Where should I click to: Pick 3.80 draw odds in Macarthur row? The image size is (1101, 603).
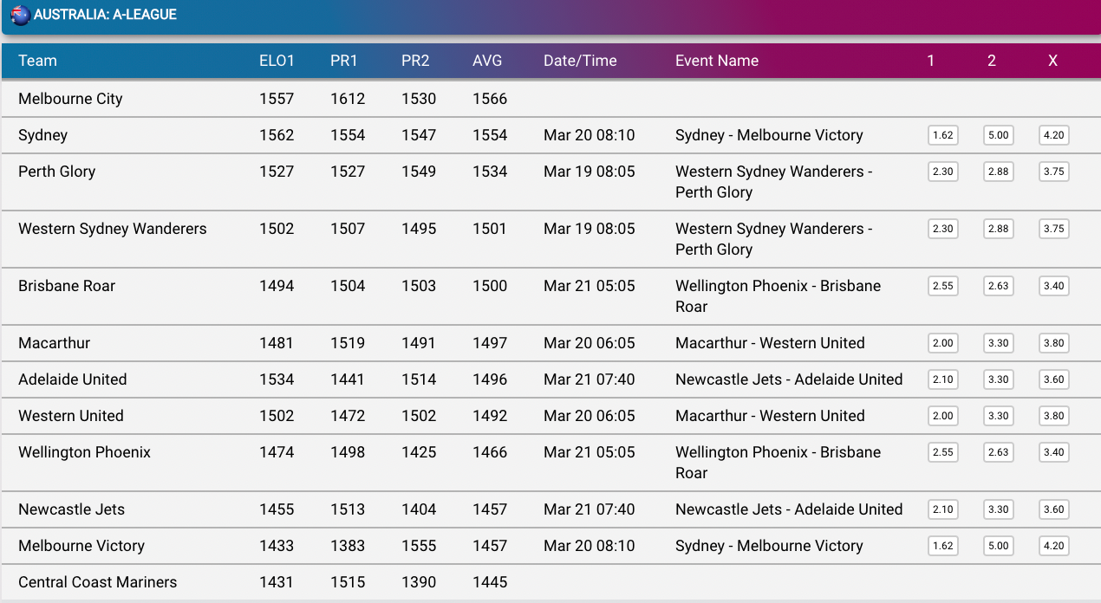[x=1053, y=343]
